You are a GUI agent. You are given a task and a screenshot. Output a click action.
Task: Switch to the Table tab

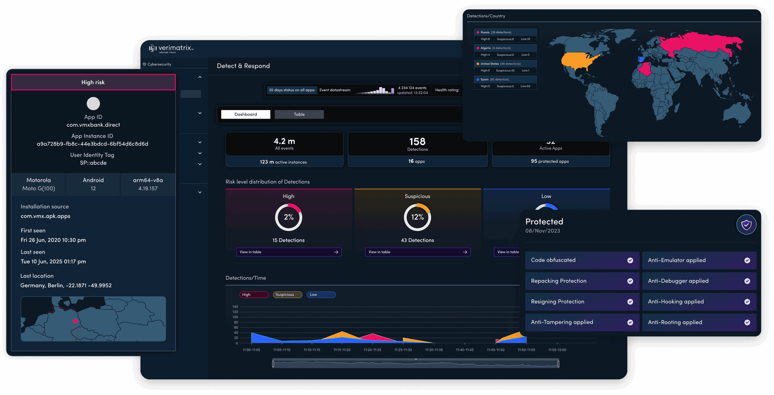coord(299,114)
